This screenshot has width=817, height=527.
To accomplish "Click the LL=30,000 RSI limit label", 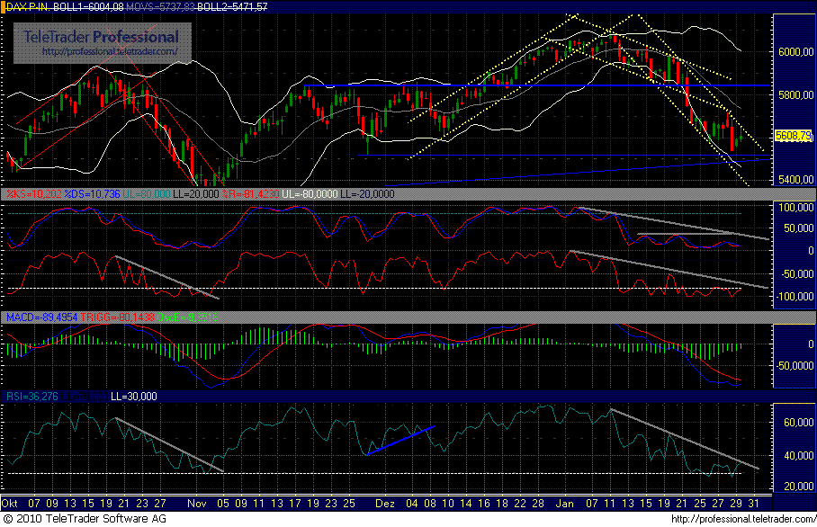I will 134,397.
